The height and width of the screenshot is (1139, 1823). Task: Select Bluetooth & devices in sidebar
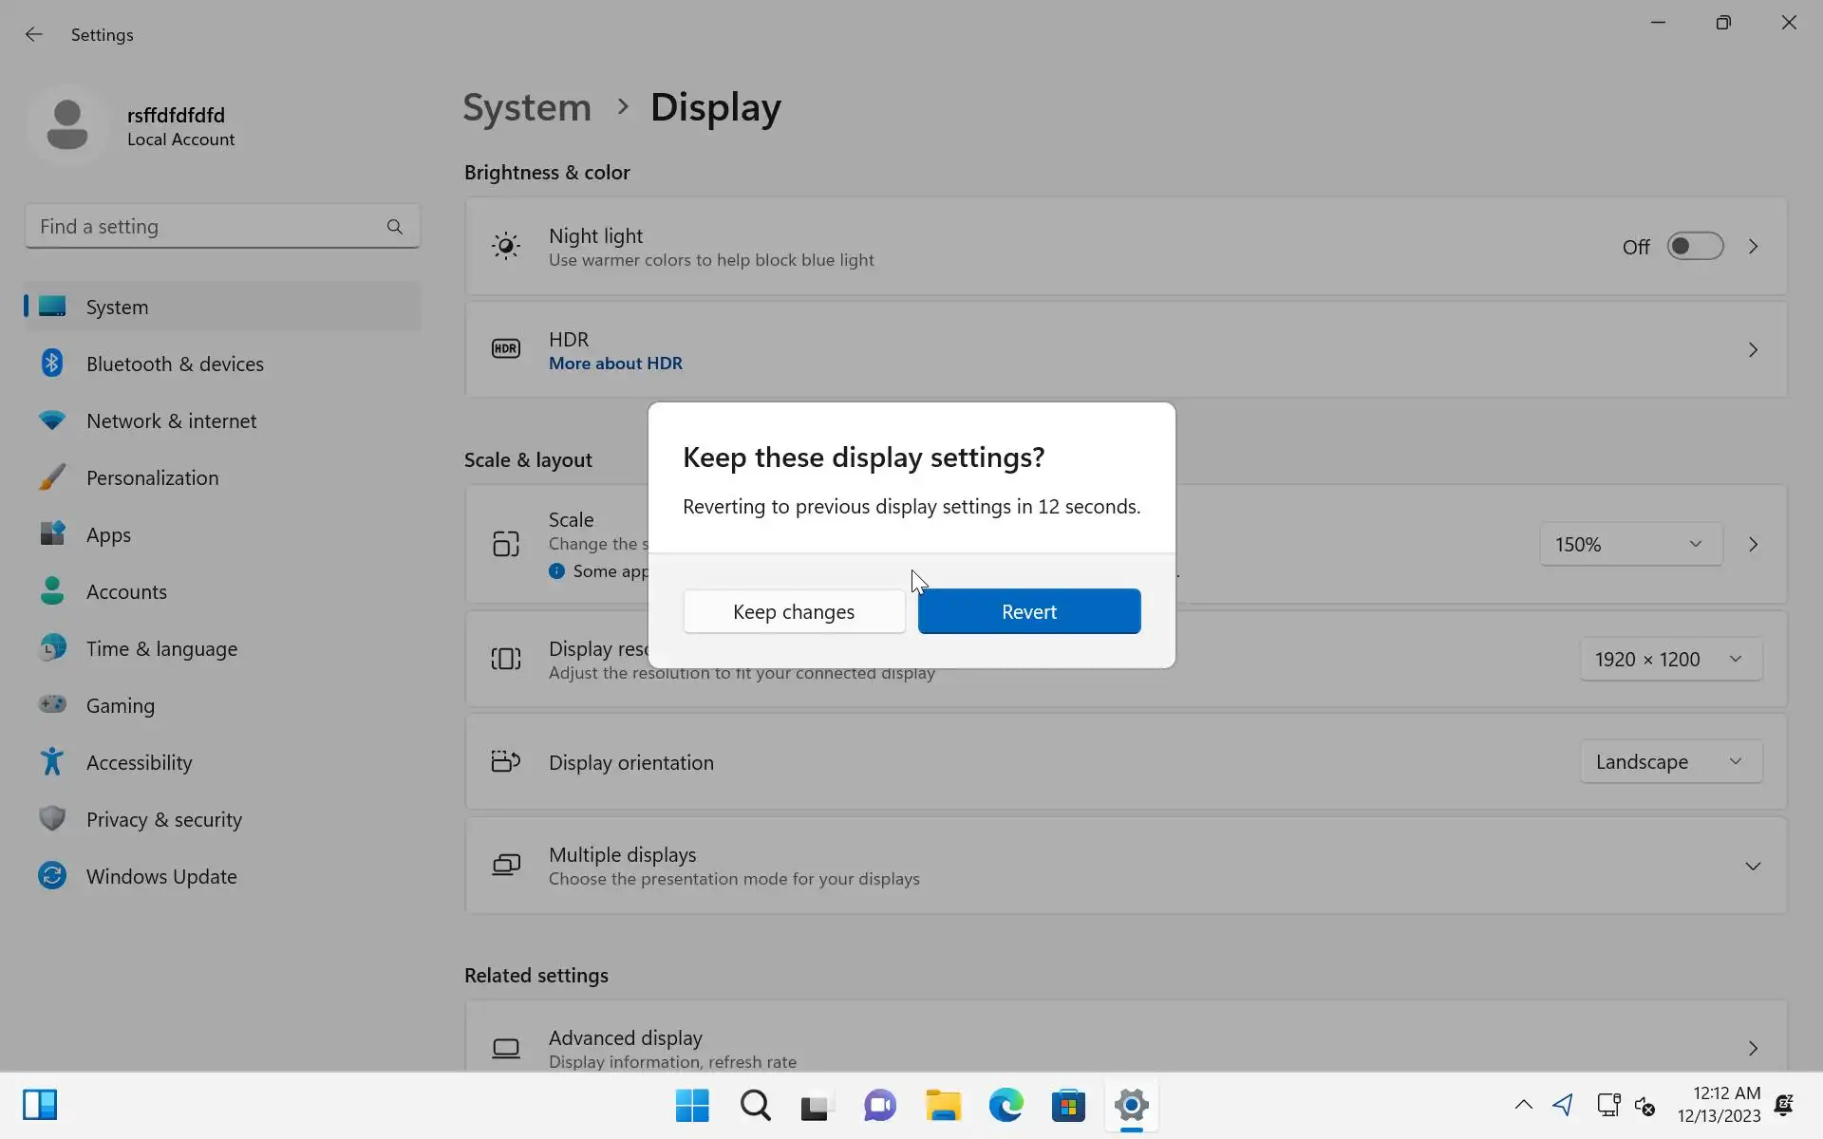tap(175, 364)
